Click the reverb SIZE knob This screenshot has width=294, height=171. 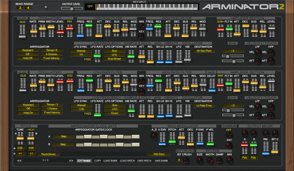pyautogui.click(x=199, y=160)
